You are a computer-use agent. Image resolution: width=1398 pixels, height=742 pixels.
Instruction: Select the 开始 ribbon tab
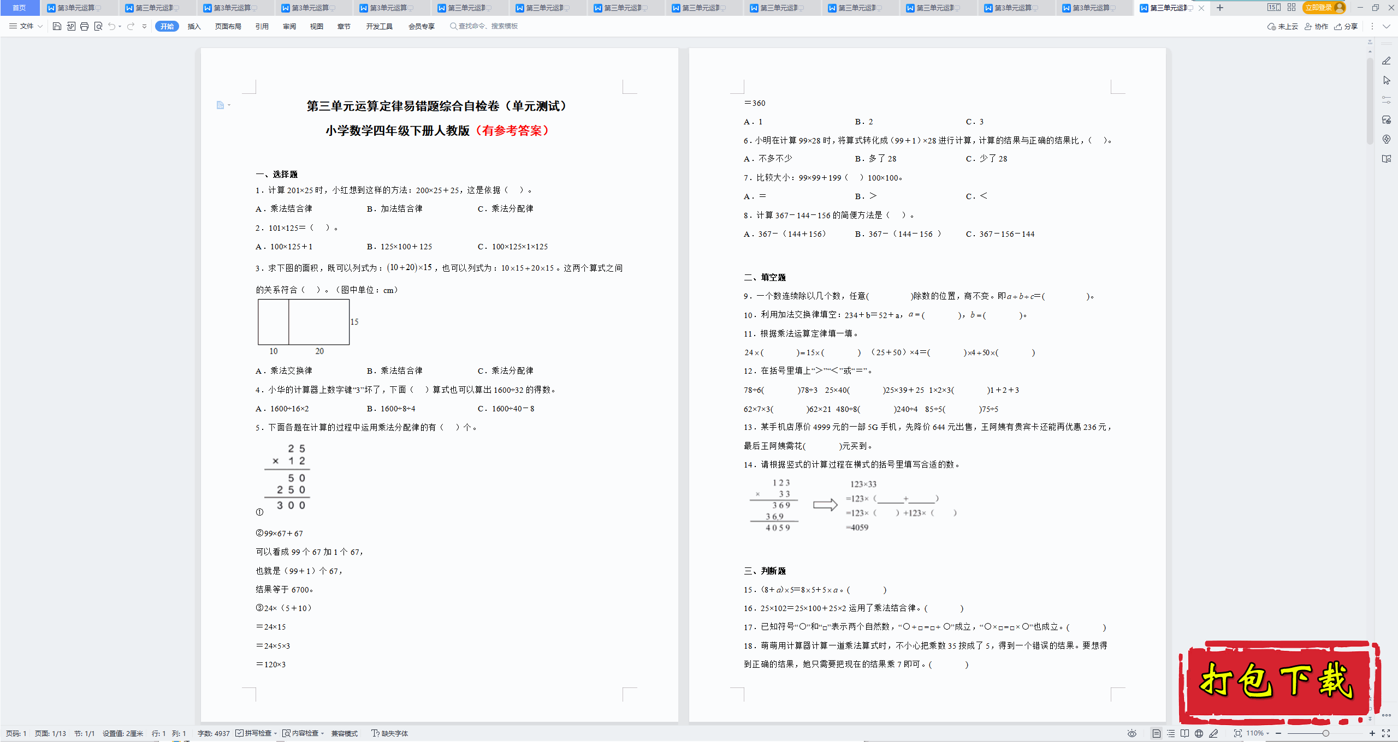click(x=167, y=26)
